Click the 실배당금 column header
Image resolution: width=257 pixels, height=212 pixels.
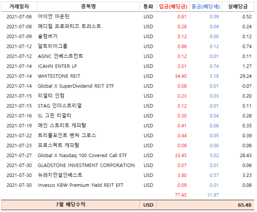click(238, 7)
